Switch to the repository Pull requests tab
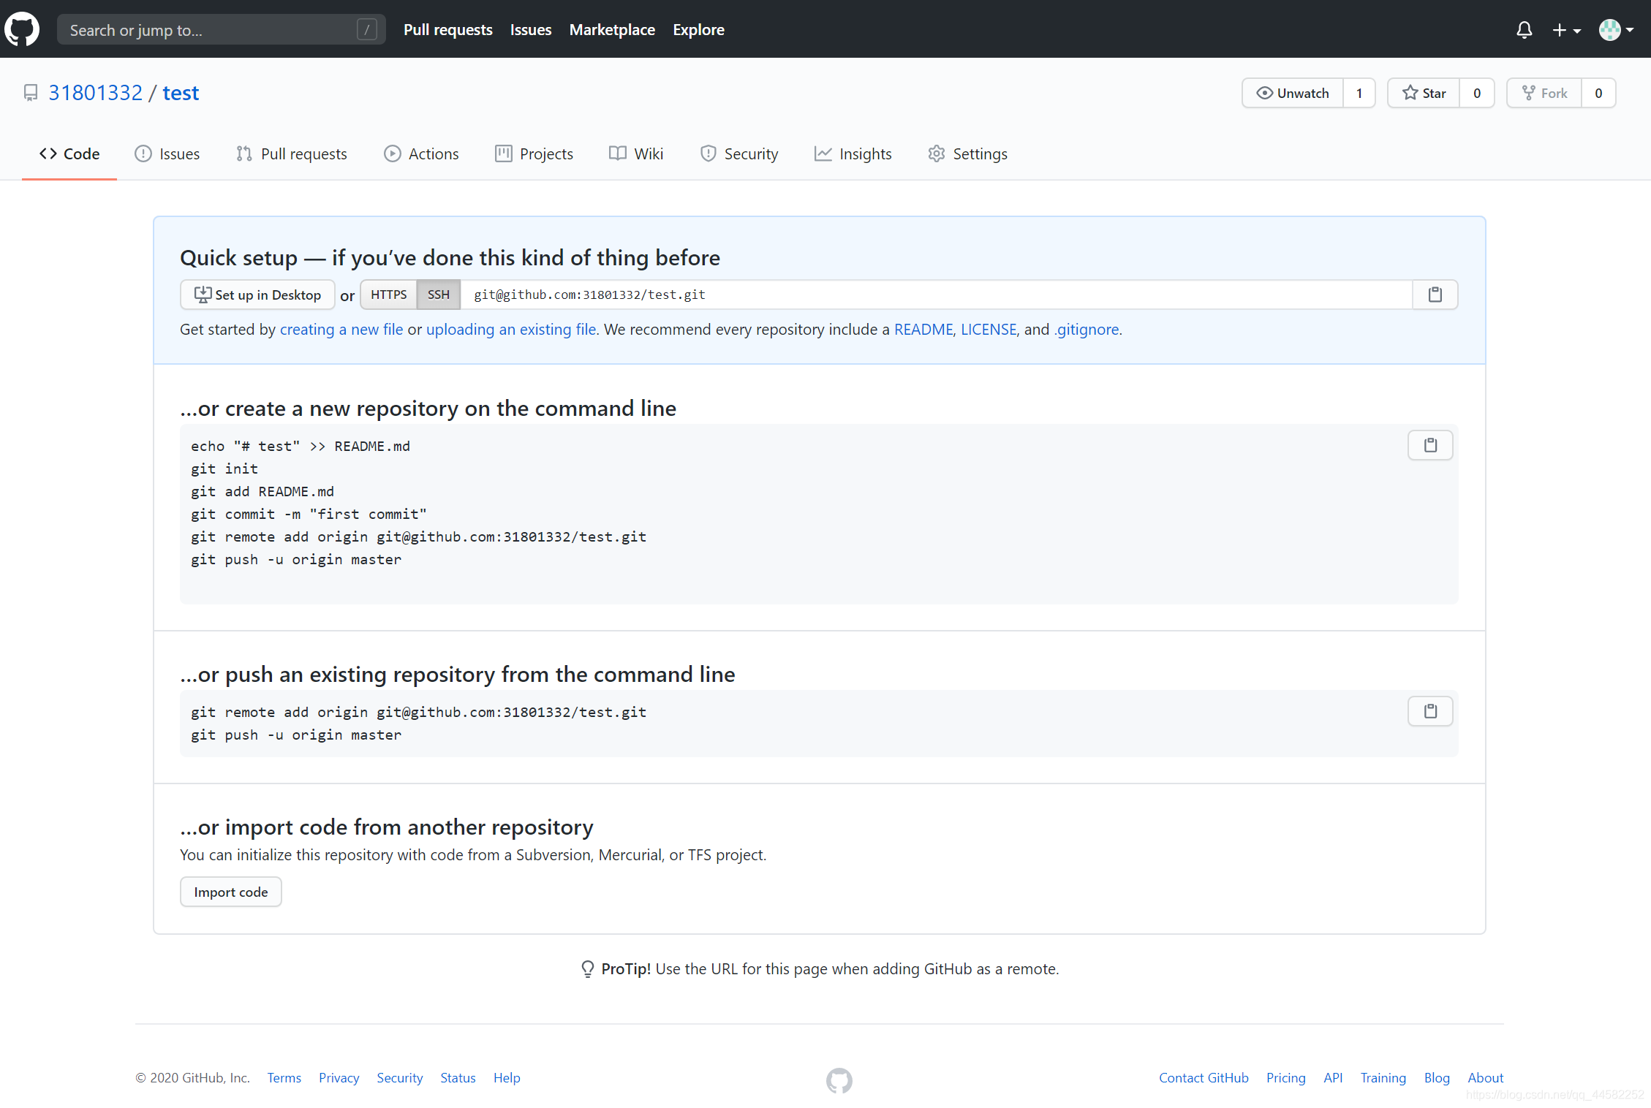 coord(292,153)
